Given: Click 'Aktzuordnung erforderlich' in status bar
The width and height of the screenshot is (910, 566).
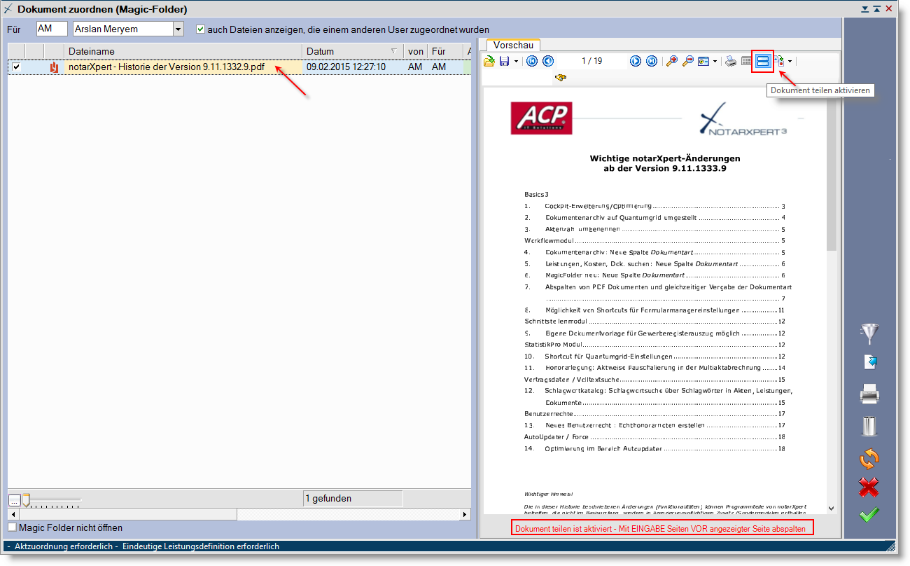Looking at the screenshot, I should (x=64, y=546).
